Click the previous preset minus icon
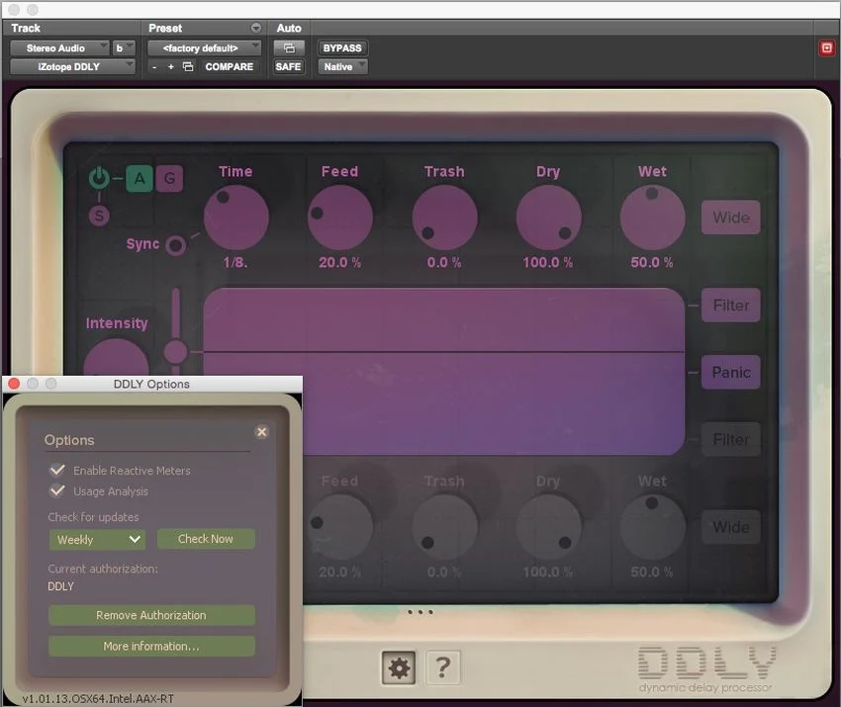 [154, 67]
